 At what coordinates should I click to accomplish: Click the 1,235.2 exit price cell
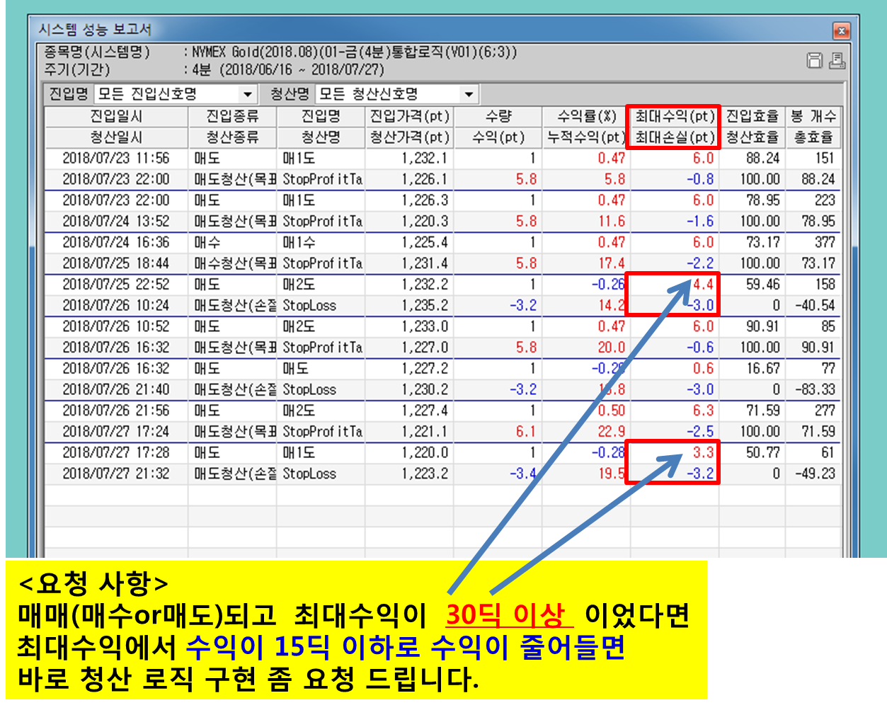409,306
